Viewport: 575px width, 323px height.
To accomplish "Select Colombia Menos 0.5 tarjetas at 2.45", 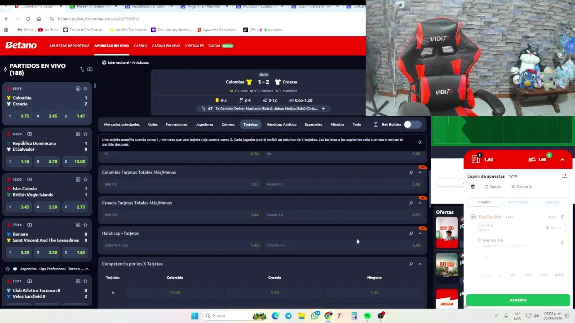I will [343, 184].
